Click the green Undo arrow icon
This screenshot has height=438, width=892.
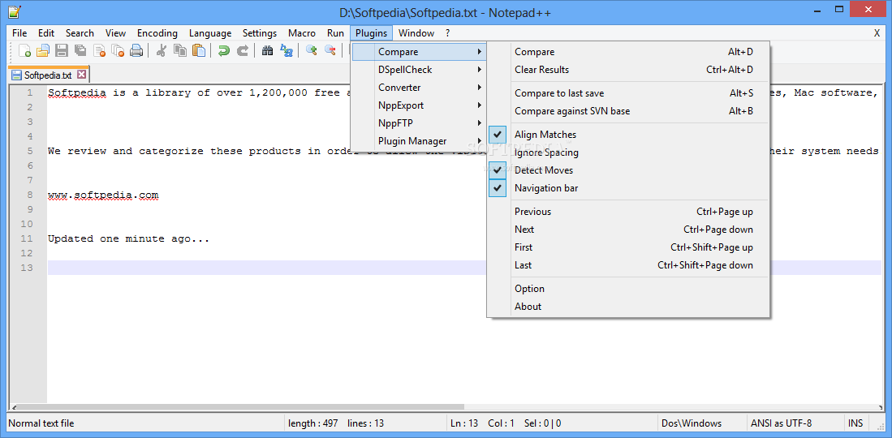[223, 50]
